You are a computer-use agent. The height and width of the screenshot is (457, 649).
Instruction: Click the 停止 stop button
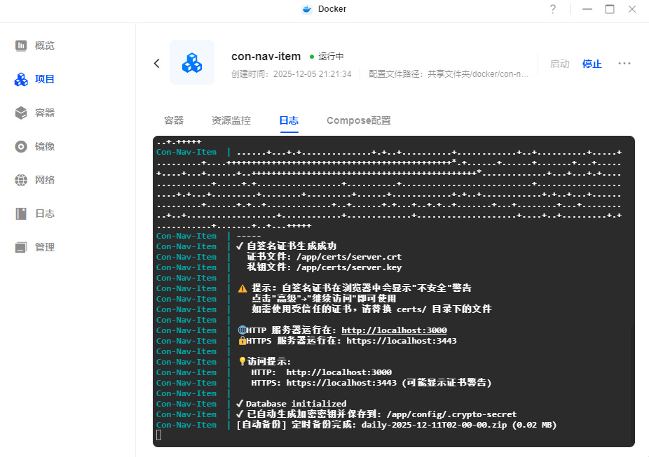592,64
